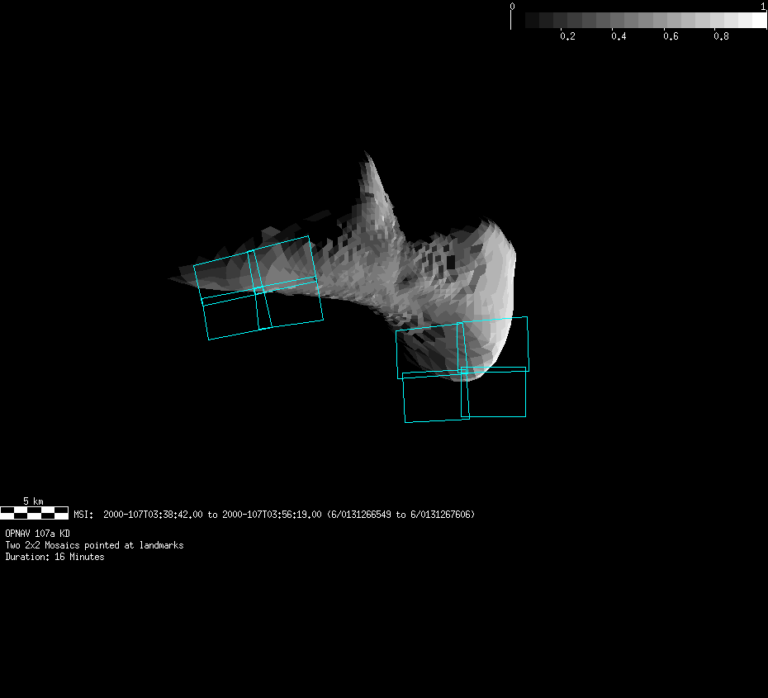Select the 'OPNAV 107a KD' title text

point(37,534)
